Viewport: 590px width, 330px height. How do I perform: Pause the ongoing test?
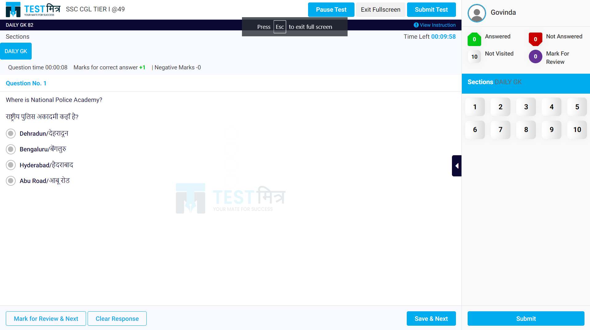pos(331,10)
